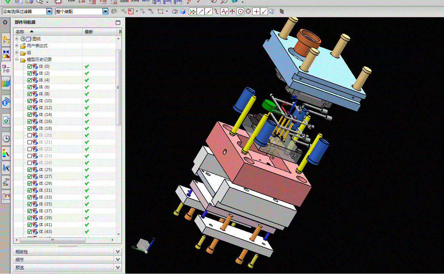Click the 最新 column header
Screen dimensions: 444x274
[89, 32]
